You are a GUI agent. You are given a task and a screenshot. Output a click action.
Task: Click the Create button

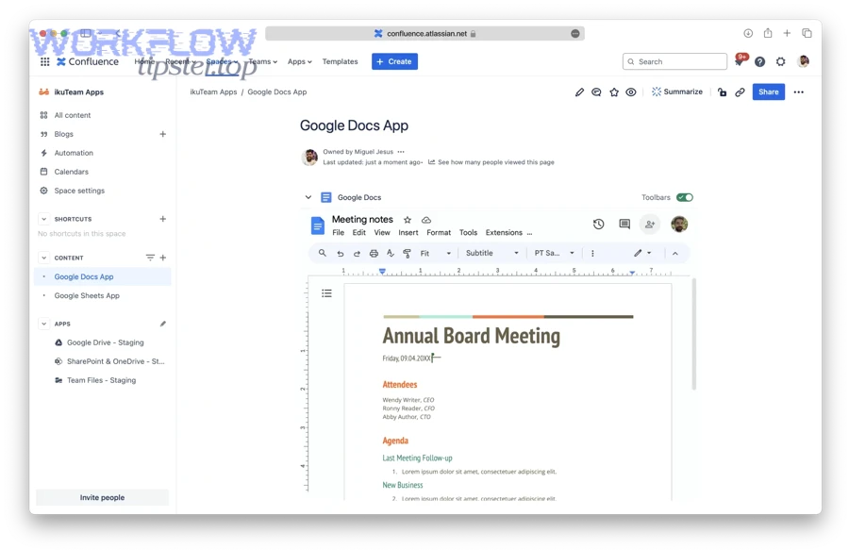pos(394,61)
